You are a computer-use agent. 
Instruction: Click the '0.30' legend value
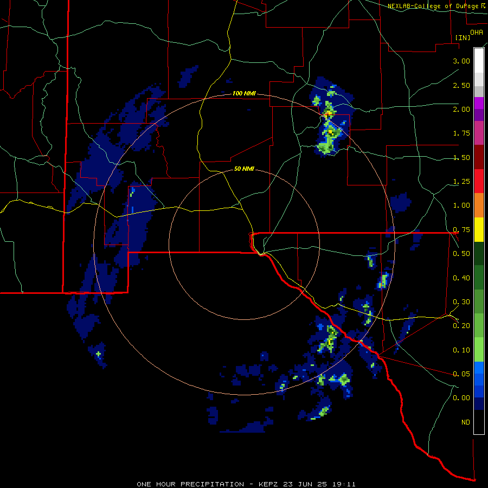tap(461, 302)
